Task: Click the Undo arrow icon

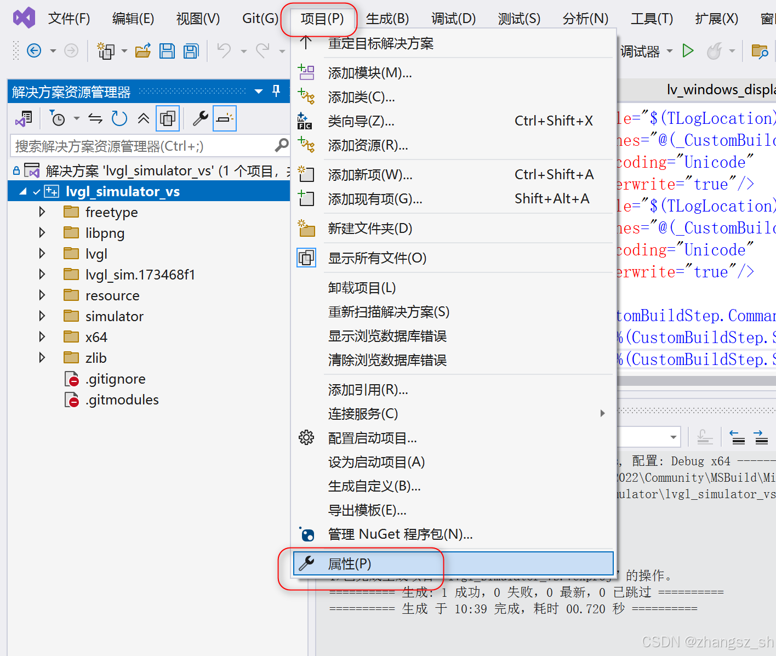Action: point(224,51)
